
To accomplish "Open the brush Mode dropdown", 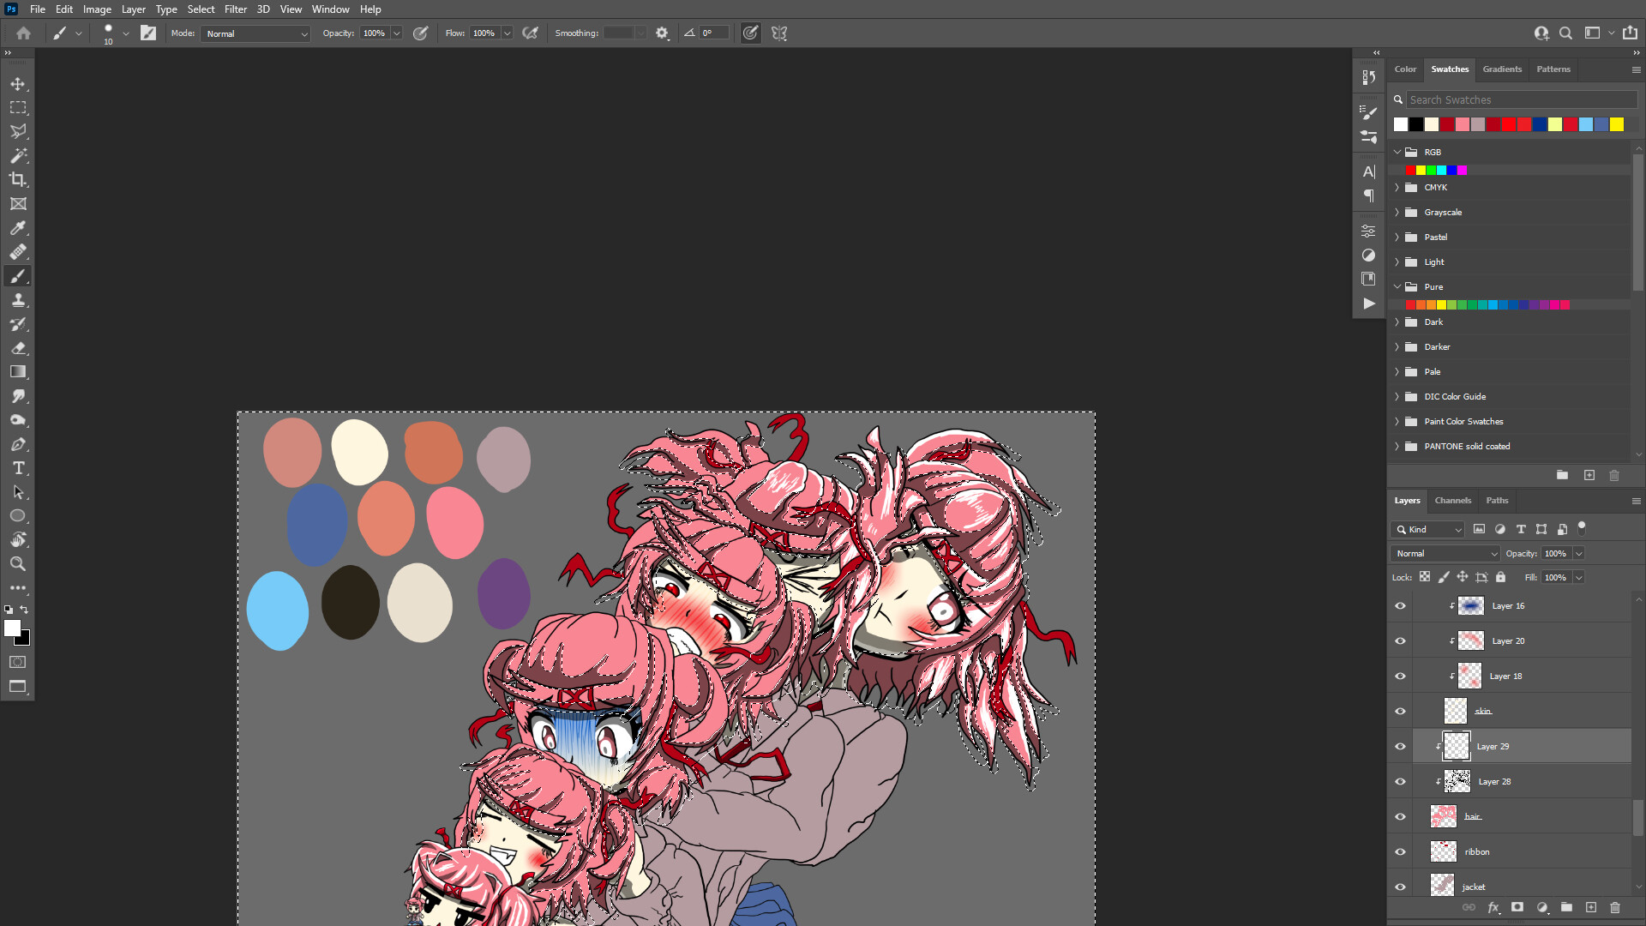I will [x=255, y=33].
